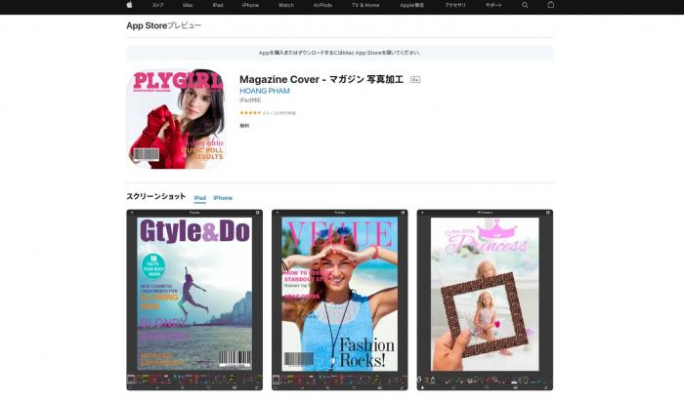Click the Magazine Cover app title

(321, 80)
